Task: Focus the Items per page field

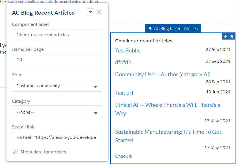Action: point(57,60)
